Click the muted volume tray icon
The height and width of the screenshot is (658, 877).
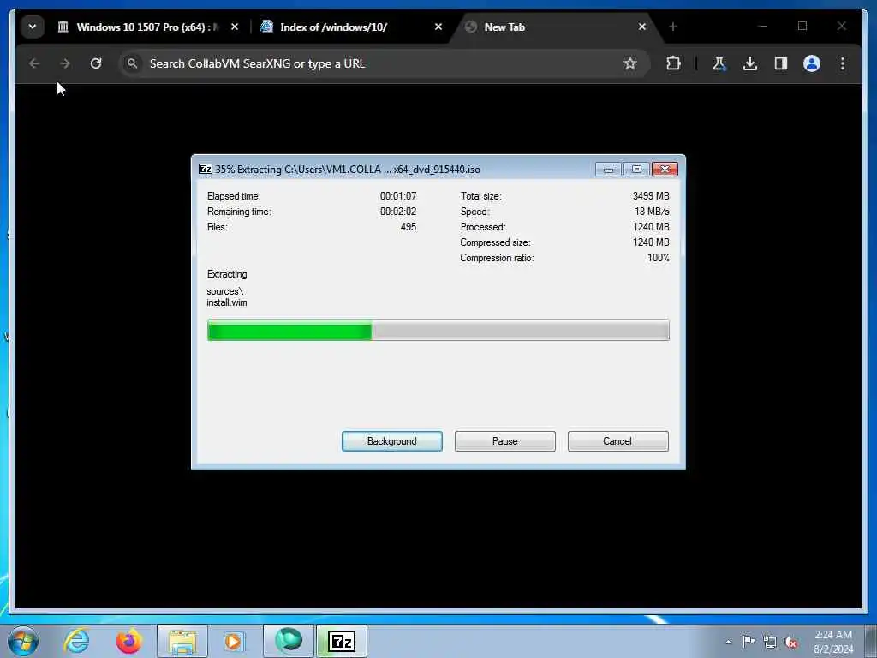[790, 642]
